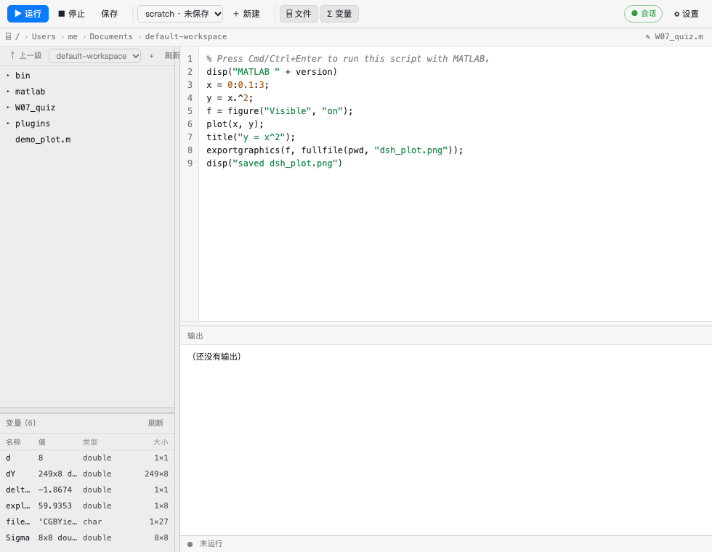
Task: Open the default-workspace folder dropdown
Action: [x=95, y=56]
